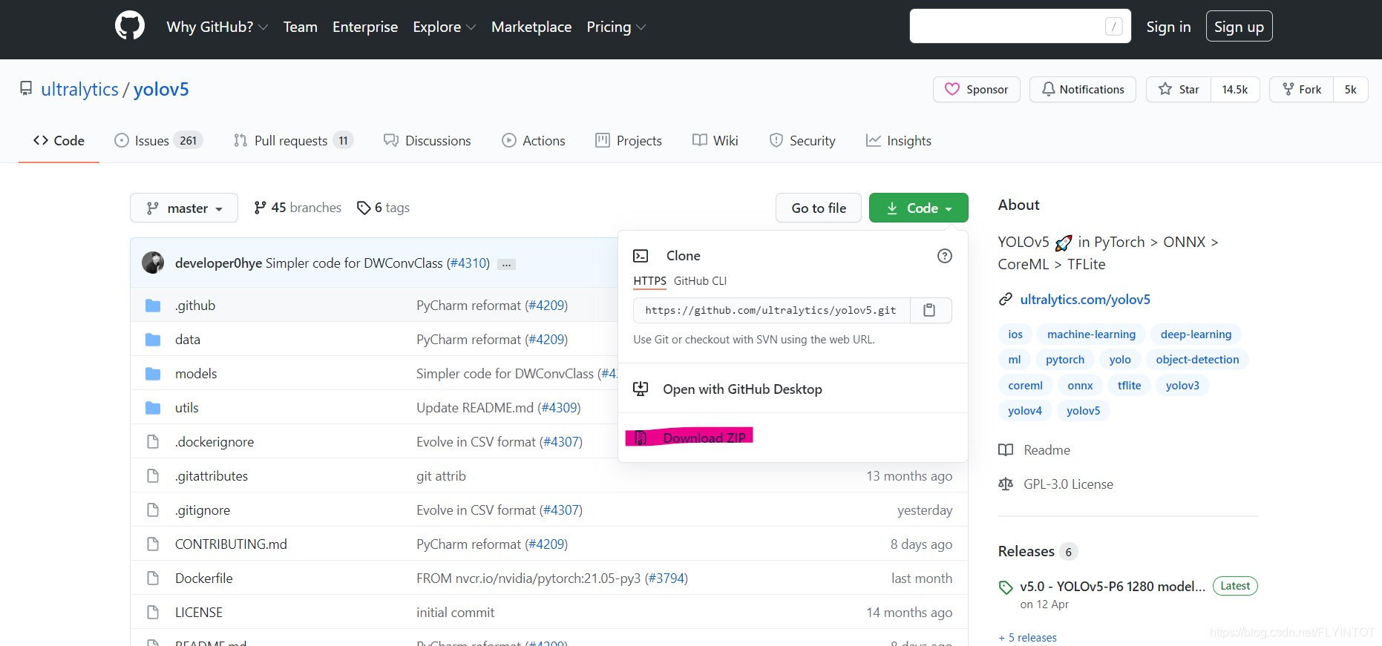This screenshot has height=646, width=1382.
Task: Select the HTTPS clone tab
Action: [x=649, y=281]
